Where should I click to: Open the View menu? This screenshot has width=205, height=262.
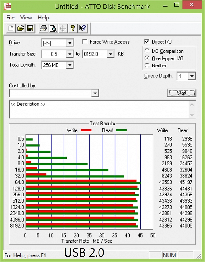(26, 17)
